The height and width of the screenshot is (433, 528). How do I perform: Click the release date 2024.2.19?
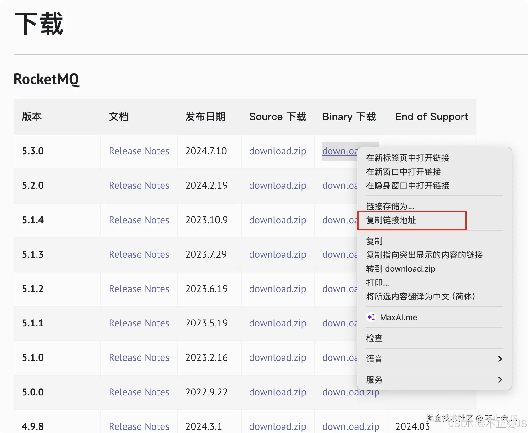[x=207, y=185]
